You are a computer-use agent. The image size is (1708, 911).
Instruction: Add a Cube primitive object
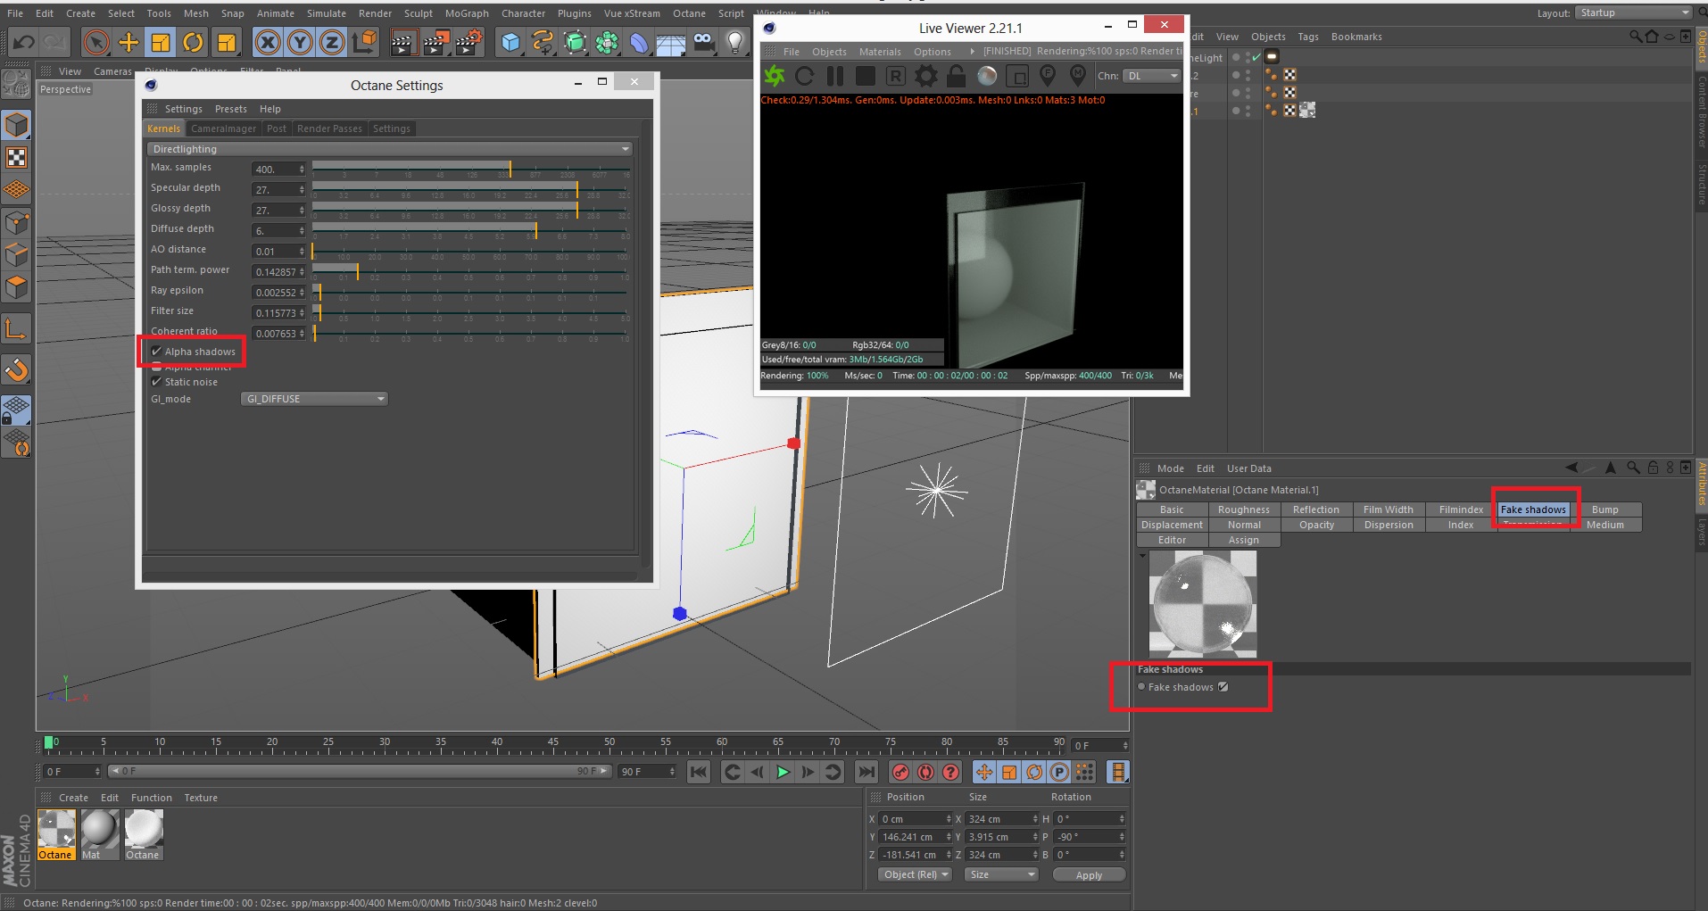tap(510, 42)
